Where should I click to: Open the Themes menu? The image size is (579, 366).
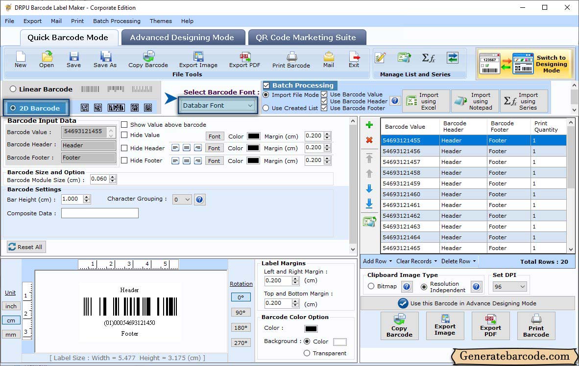[161, 21]
